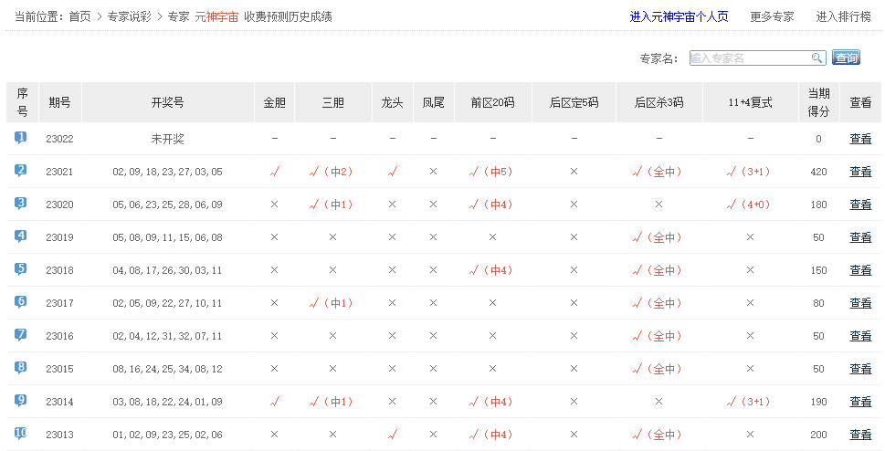View details for issue 23021
885x451 pixels.
coord(860,172)
